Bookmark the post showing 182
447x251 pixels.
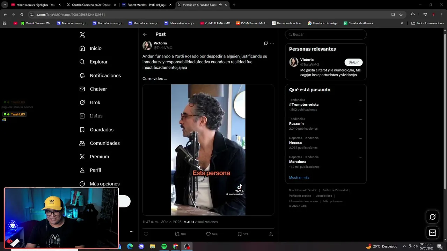click(243, 234)
